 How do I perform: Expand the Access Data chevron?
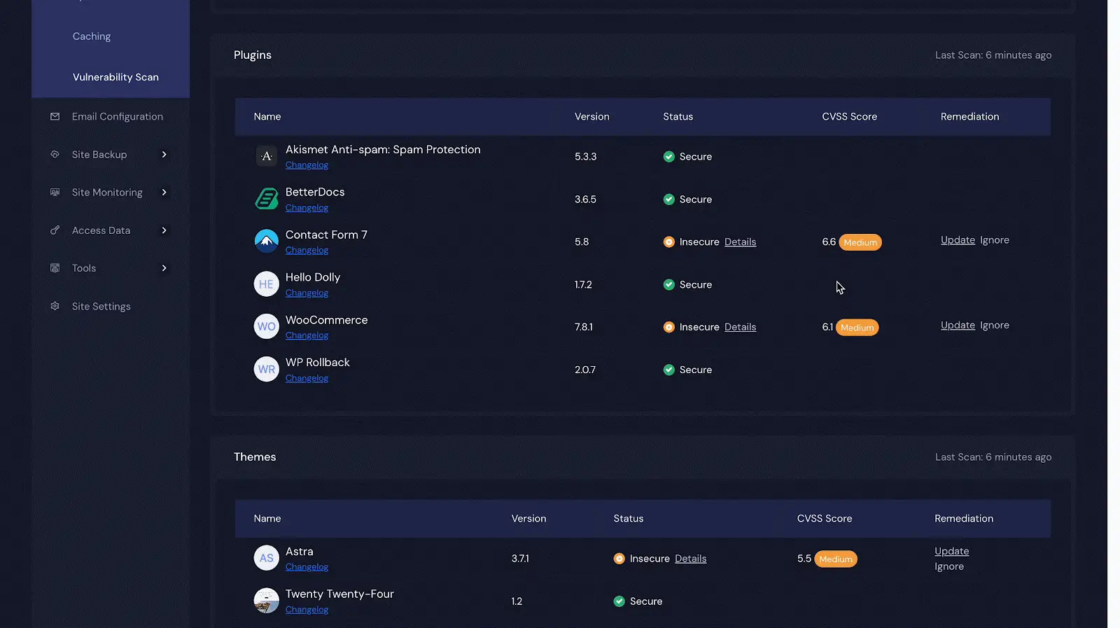[x=164, y=230]
